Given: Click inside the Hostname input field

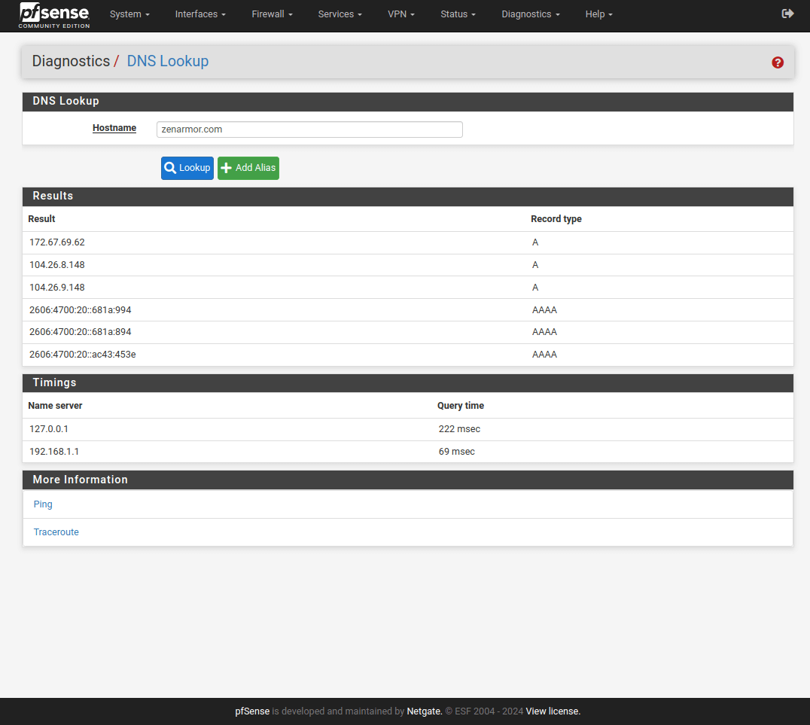Looking at the screenshot, I should tap(309, 129).
